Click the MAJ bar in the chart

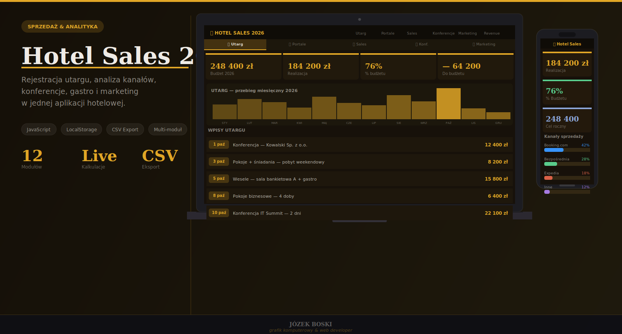324,108
